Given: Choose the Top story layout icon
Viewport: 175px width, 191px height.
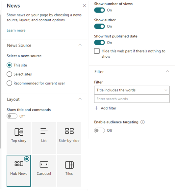Looking at the screenshot, I should point(19,132).
